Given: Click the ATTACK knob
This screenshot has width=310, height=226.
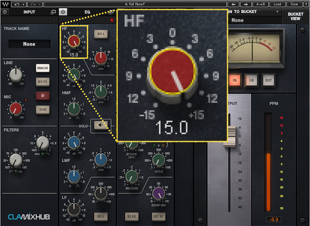Looking at the screenshot, I should point(131,146).
